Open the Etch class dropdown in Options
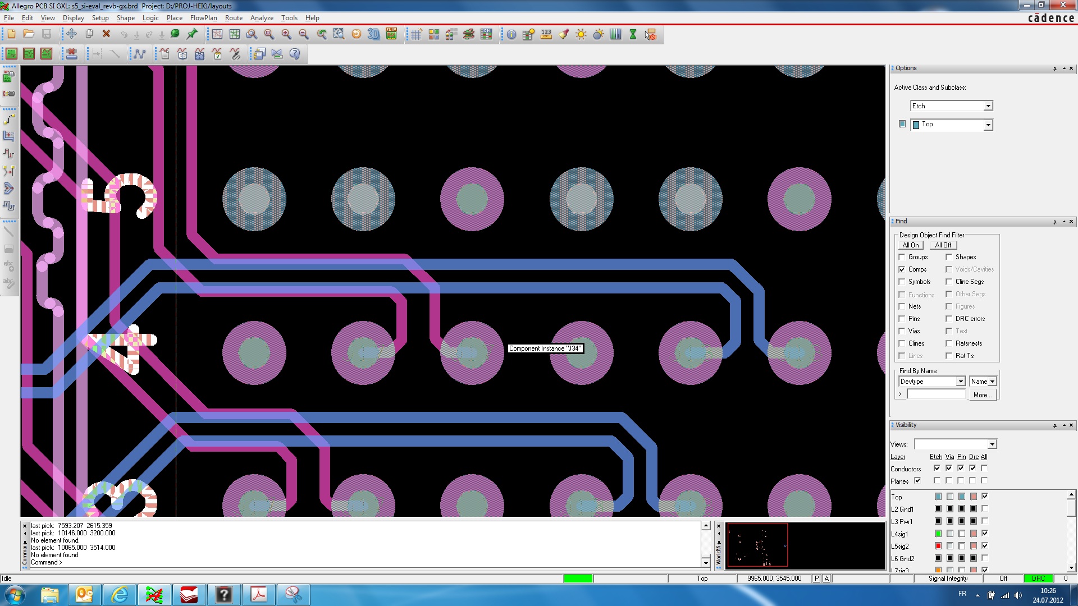The width and height of the screenshot is (1078, 606). pos(988,105)
